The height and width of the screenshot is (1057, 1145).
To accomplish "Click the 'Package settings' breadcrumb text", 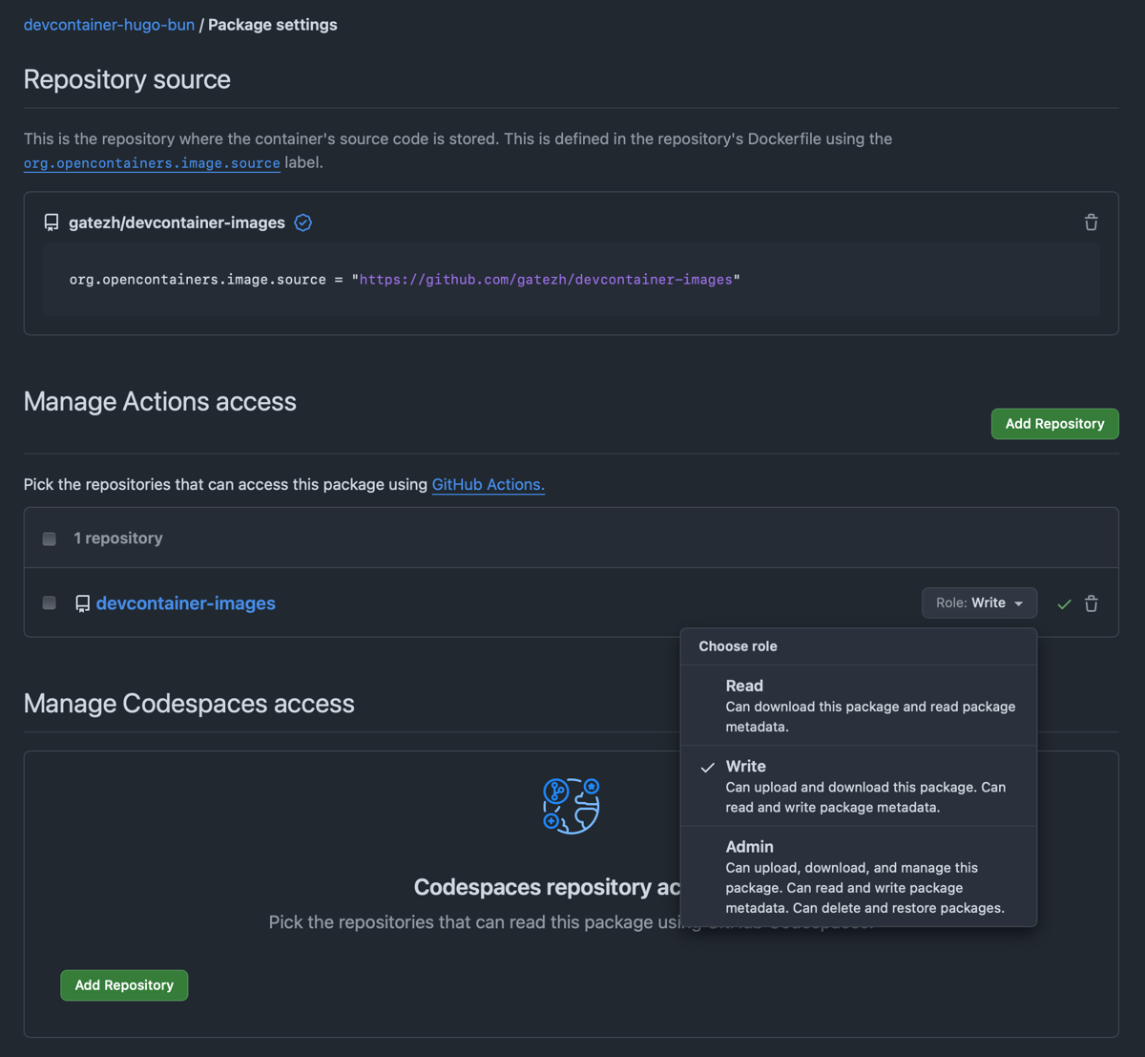I will click(x=273, y=25).
